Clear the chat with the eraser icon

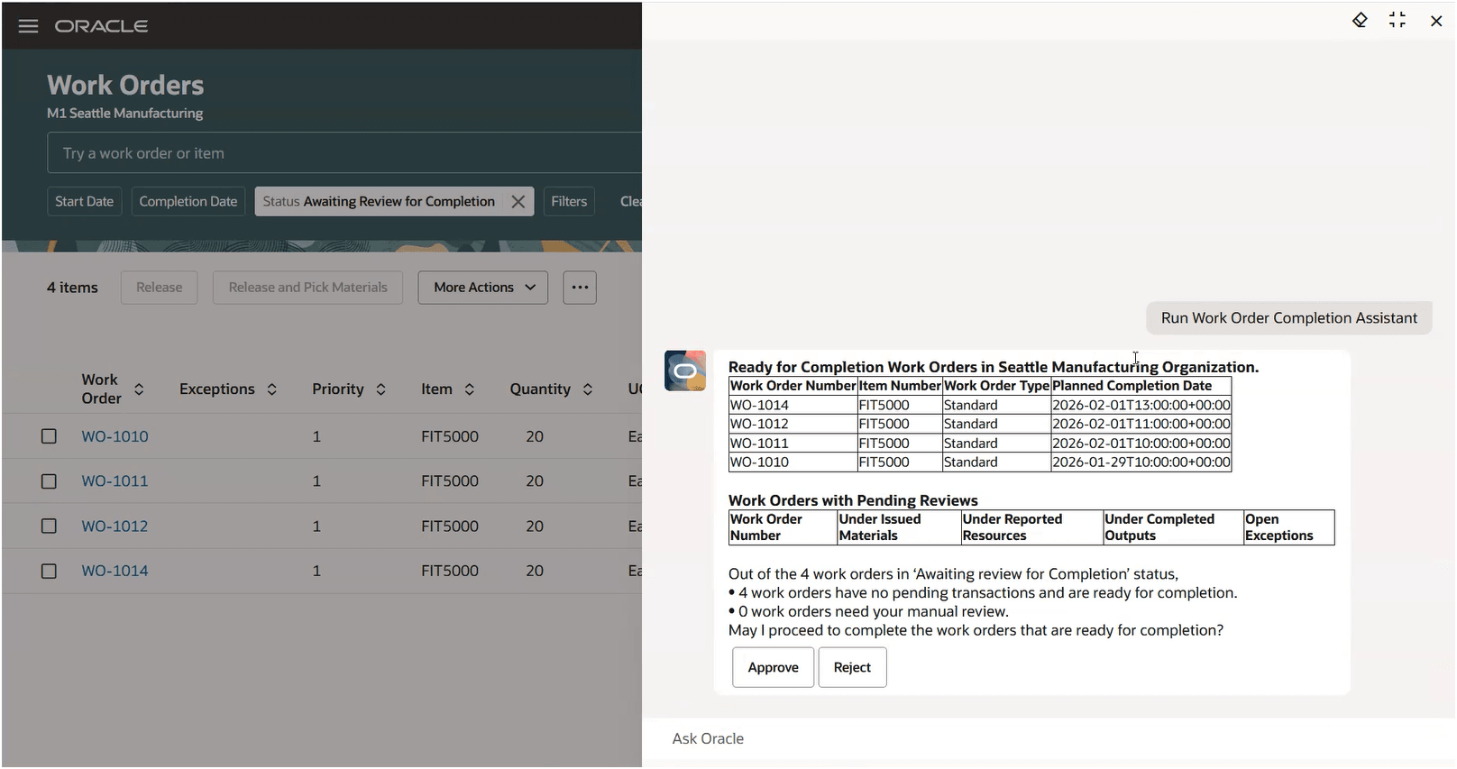pos(1360,20)
